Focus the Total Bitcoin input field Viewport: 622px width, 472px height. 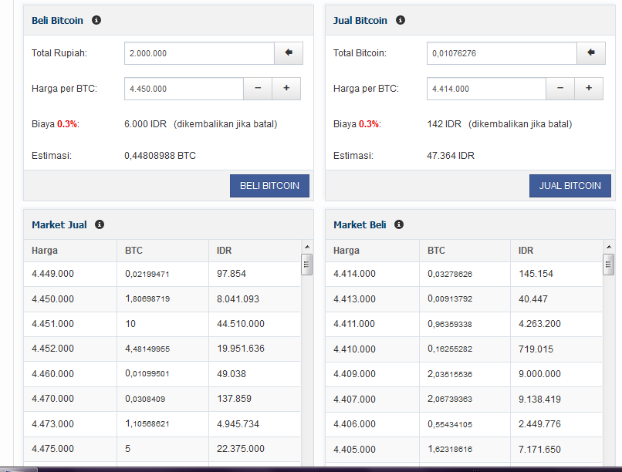502,53
